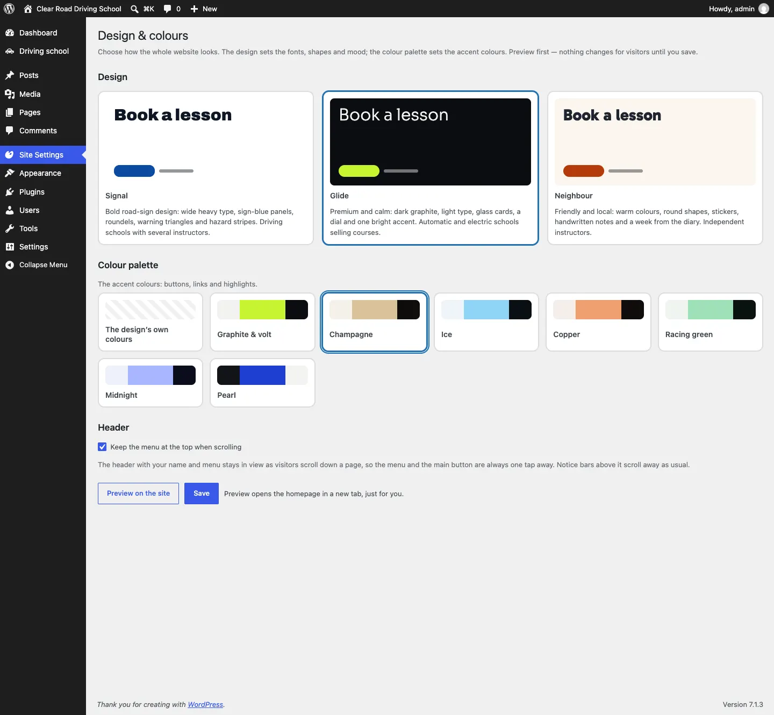Viewport: 774px width, 715px height.
Task: Collapse the sidebar via arrow icon
Action: click(10, 265)
